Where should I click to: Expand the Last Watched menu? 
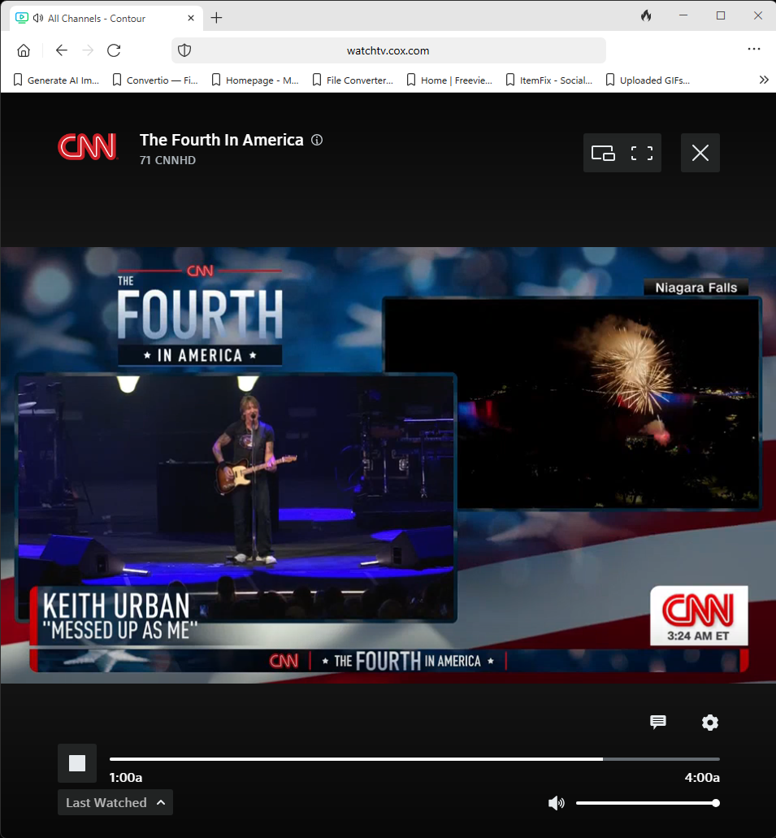(115, 802)
